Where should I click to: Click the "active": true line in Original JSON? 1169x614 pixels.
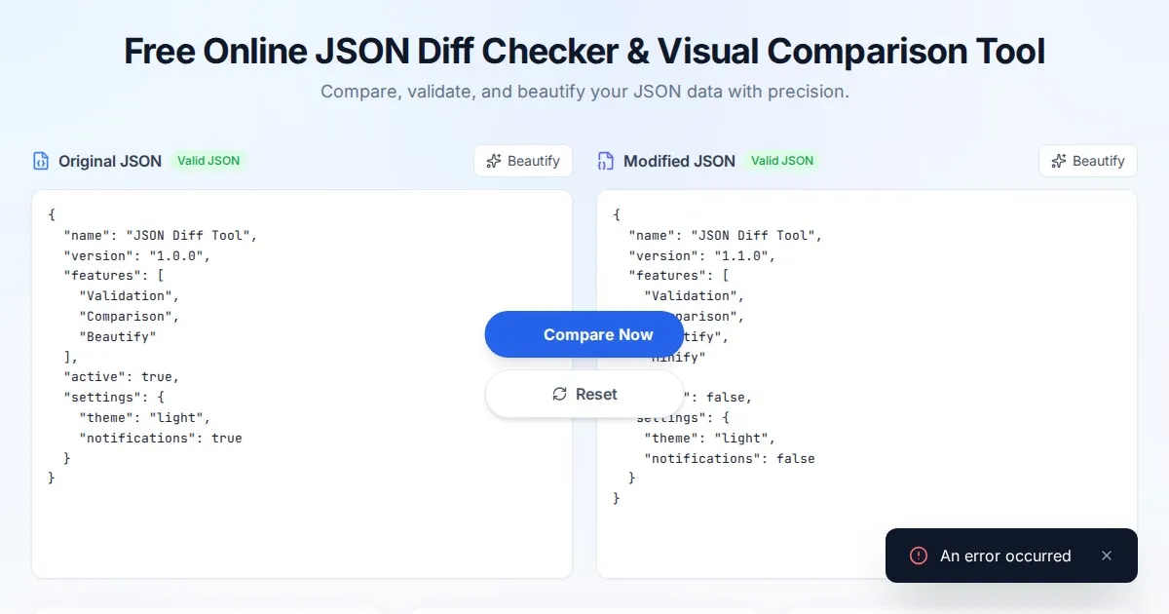(122, 376)
